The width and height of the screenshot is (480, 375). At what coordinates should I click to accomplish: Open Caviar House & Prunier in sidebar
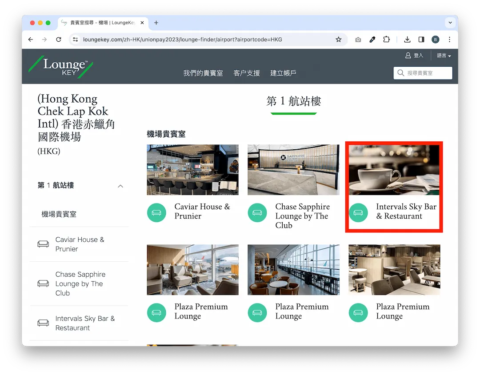tap(80, 244)
